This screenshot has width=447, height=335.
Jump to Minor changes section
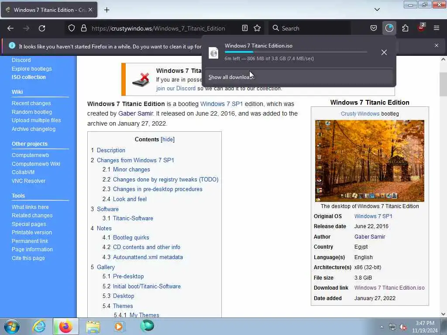(131, 170)
